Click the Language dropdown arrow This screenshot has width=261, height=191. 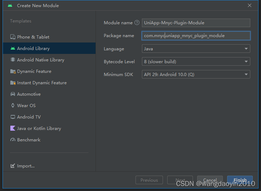coord(246,49)
